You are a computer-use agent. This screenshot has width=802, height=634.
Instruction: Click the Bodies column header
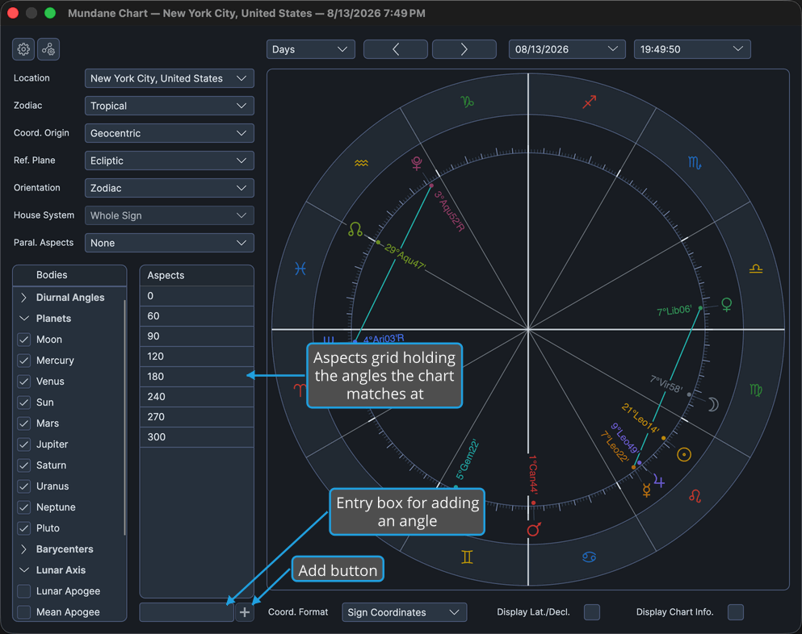pyautogui.click(x=69, y=275)
